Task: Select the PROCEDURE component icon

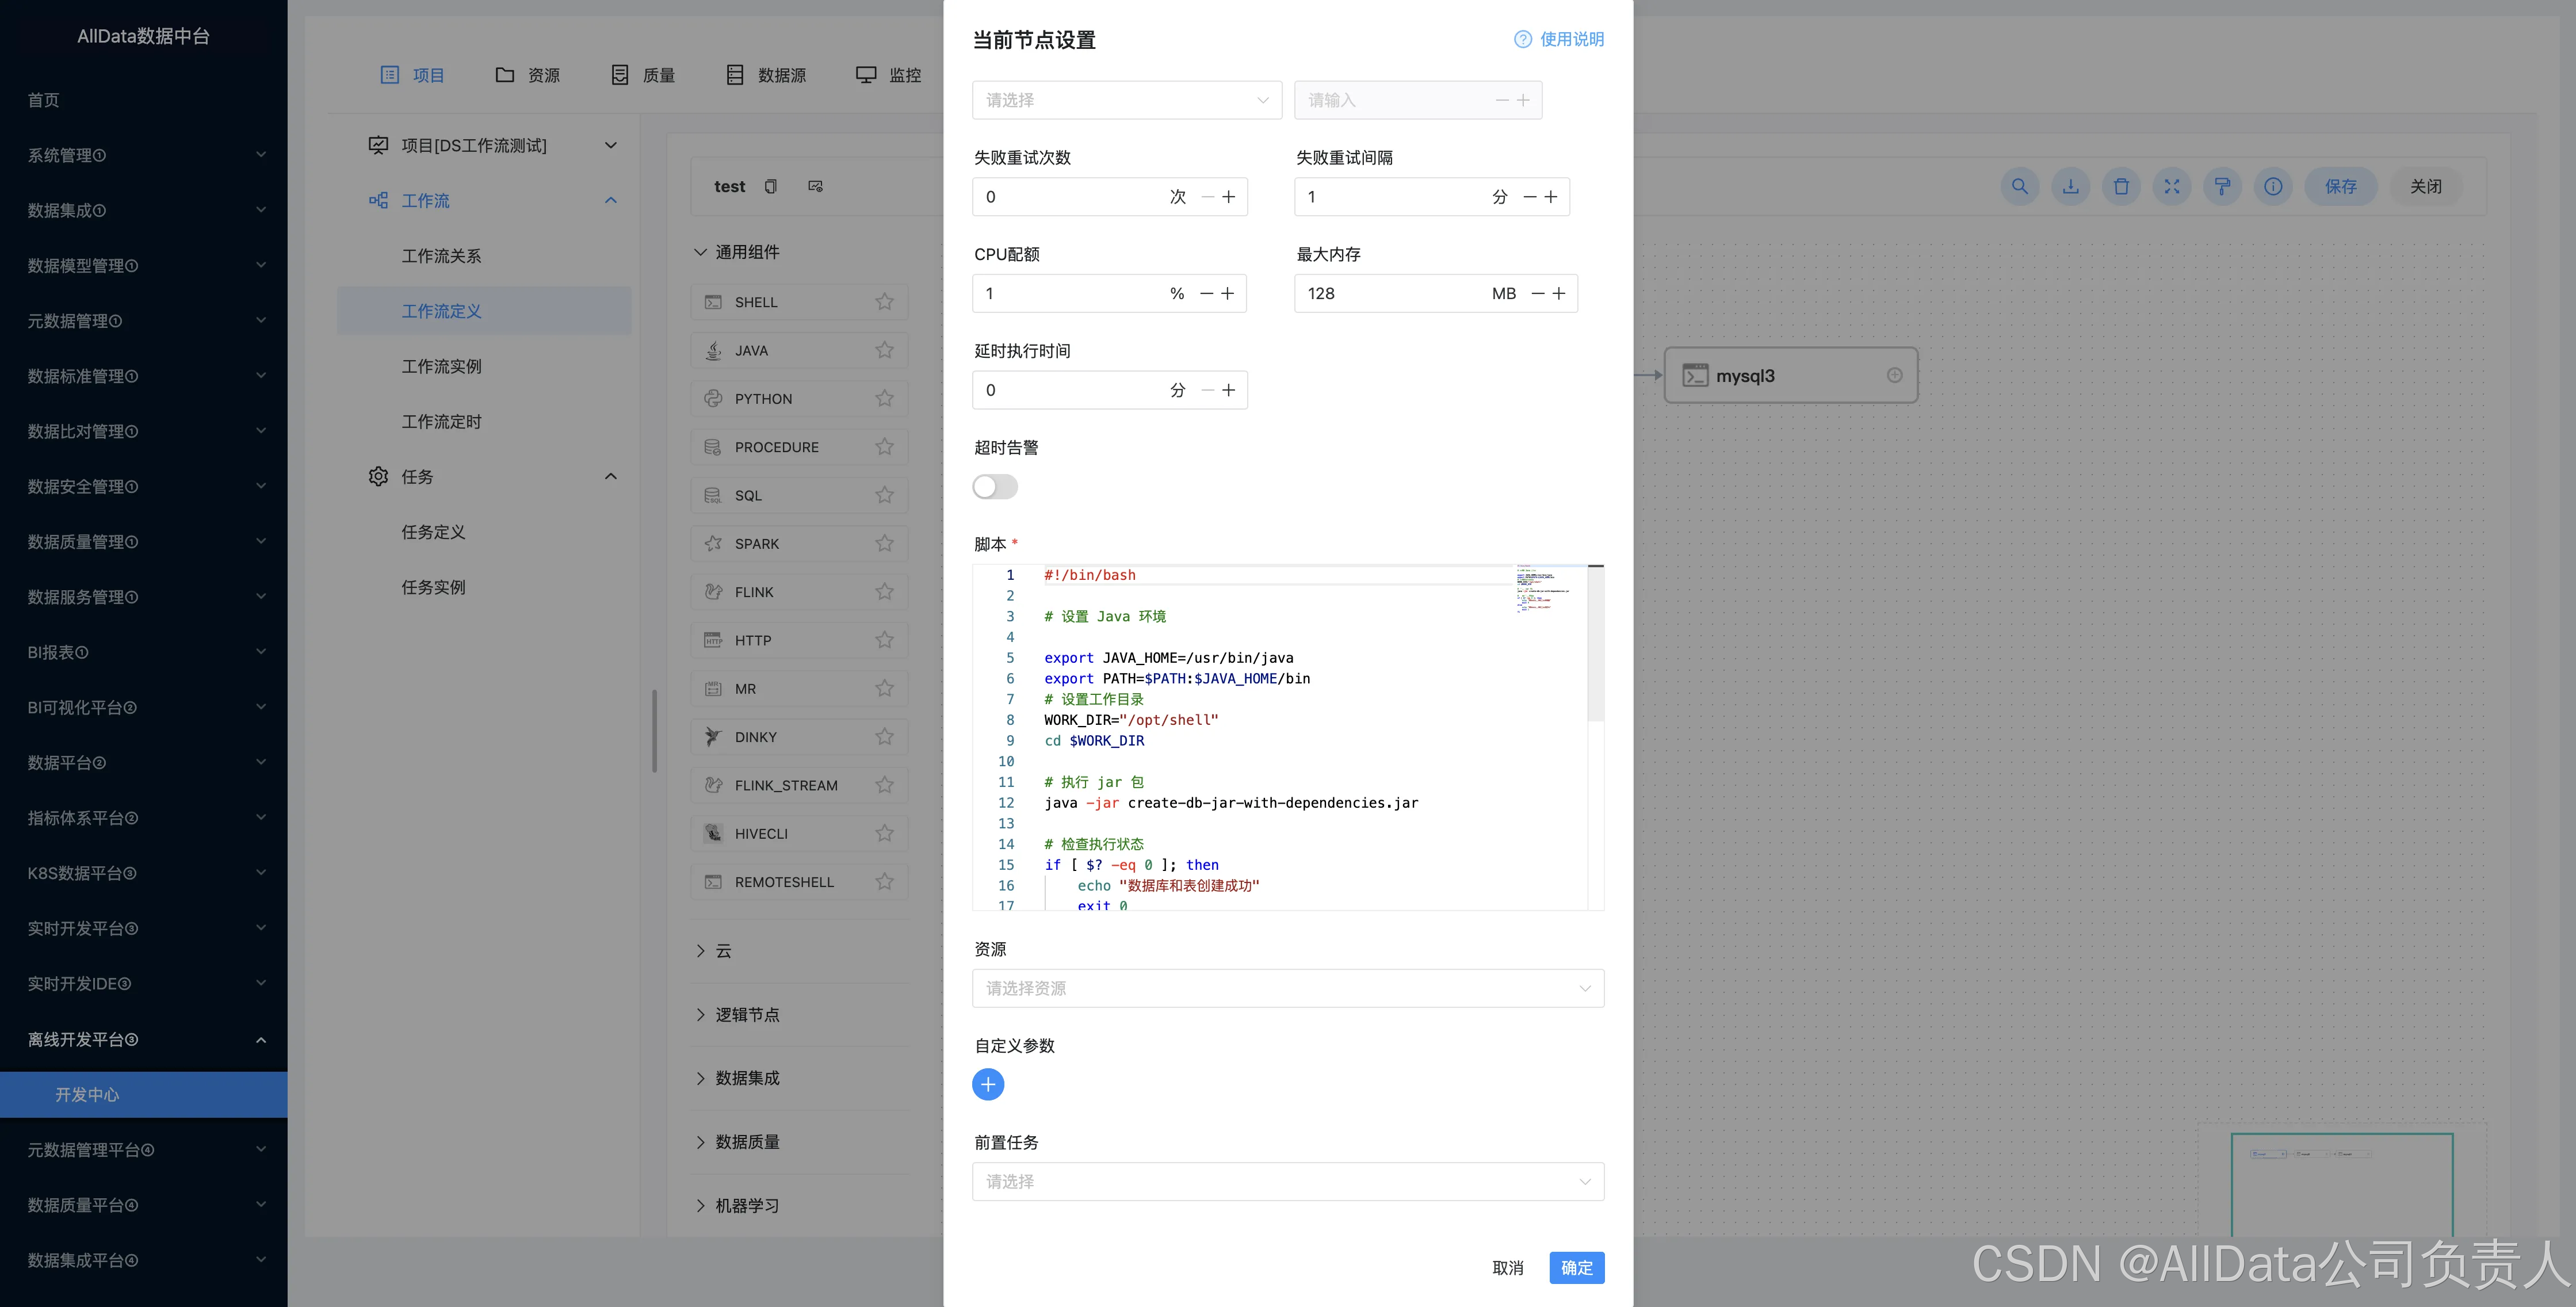Action: 713,447
